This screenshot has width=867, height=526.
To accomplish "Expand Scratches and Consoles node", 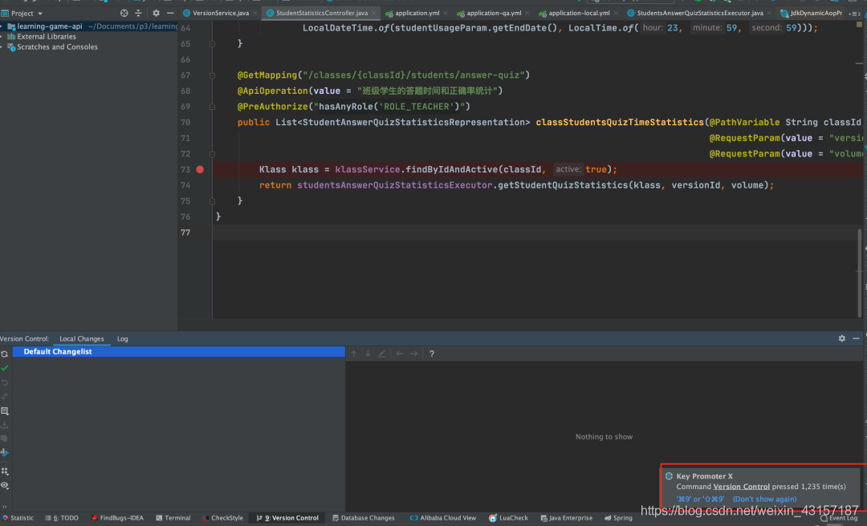I will (2, 47).
